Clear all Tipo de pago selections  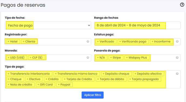[x=177, y=74]
